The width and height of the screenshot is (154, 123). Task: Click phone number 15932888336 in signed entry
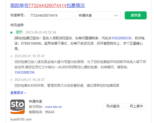pos(121,38)
